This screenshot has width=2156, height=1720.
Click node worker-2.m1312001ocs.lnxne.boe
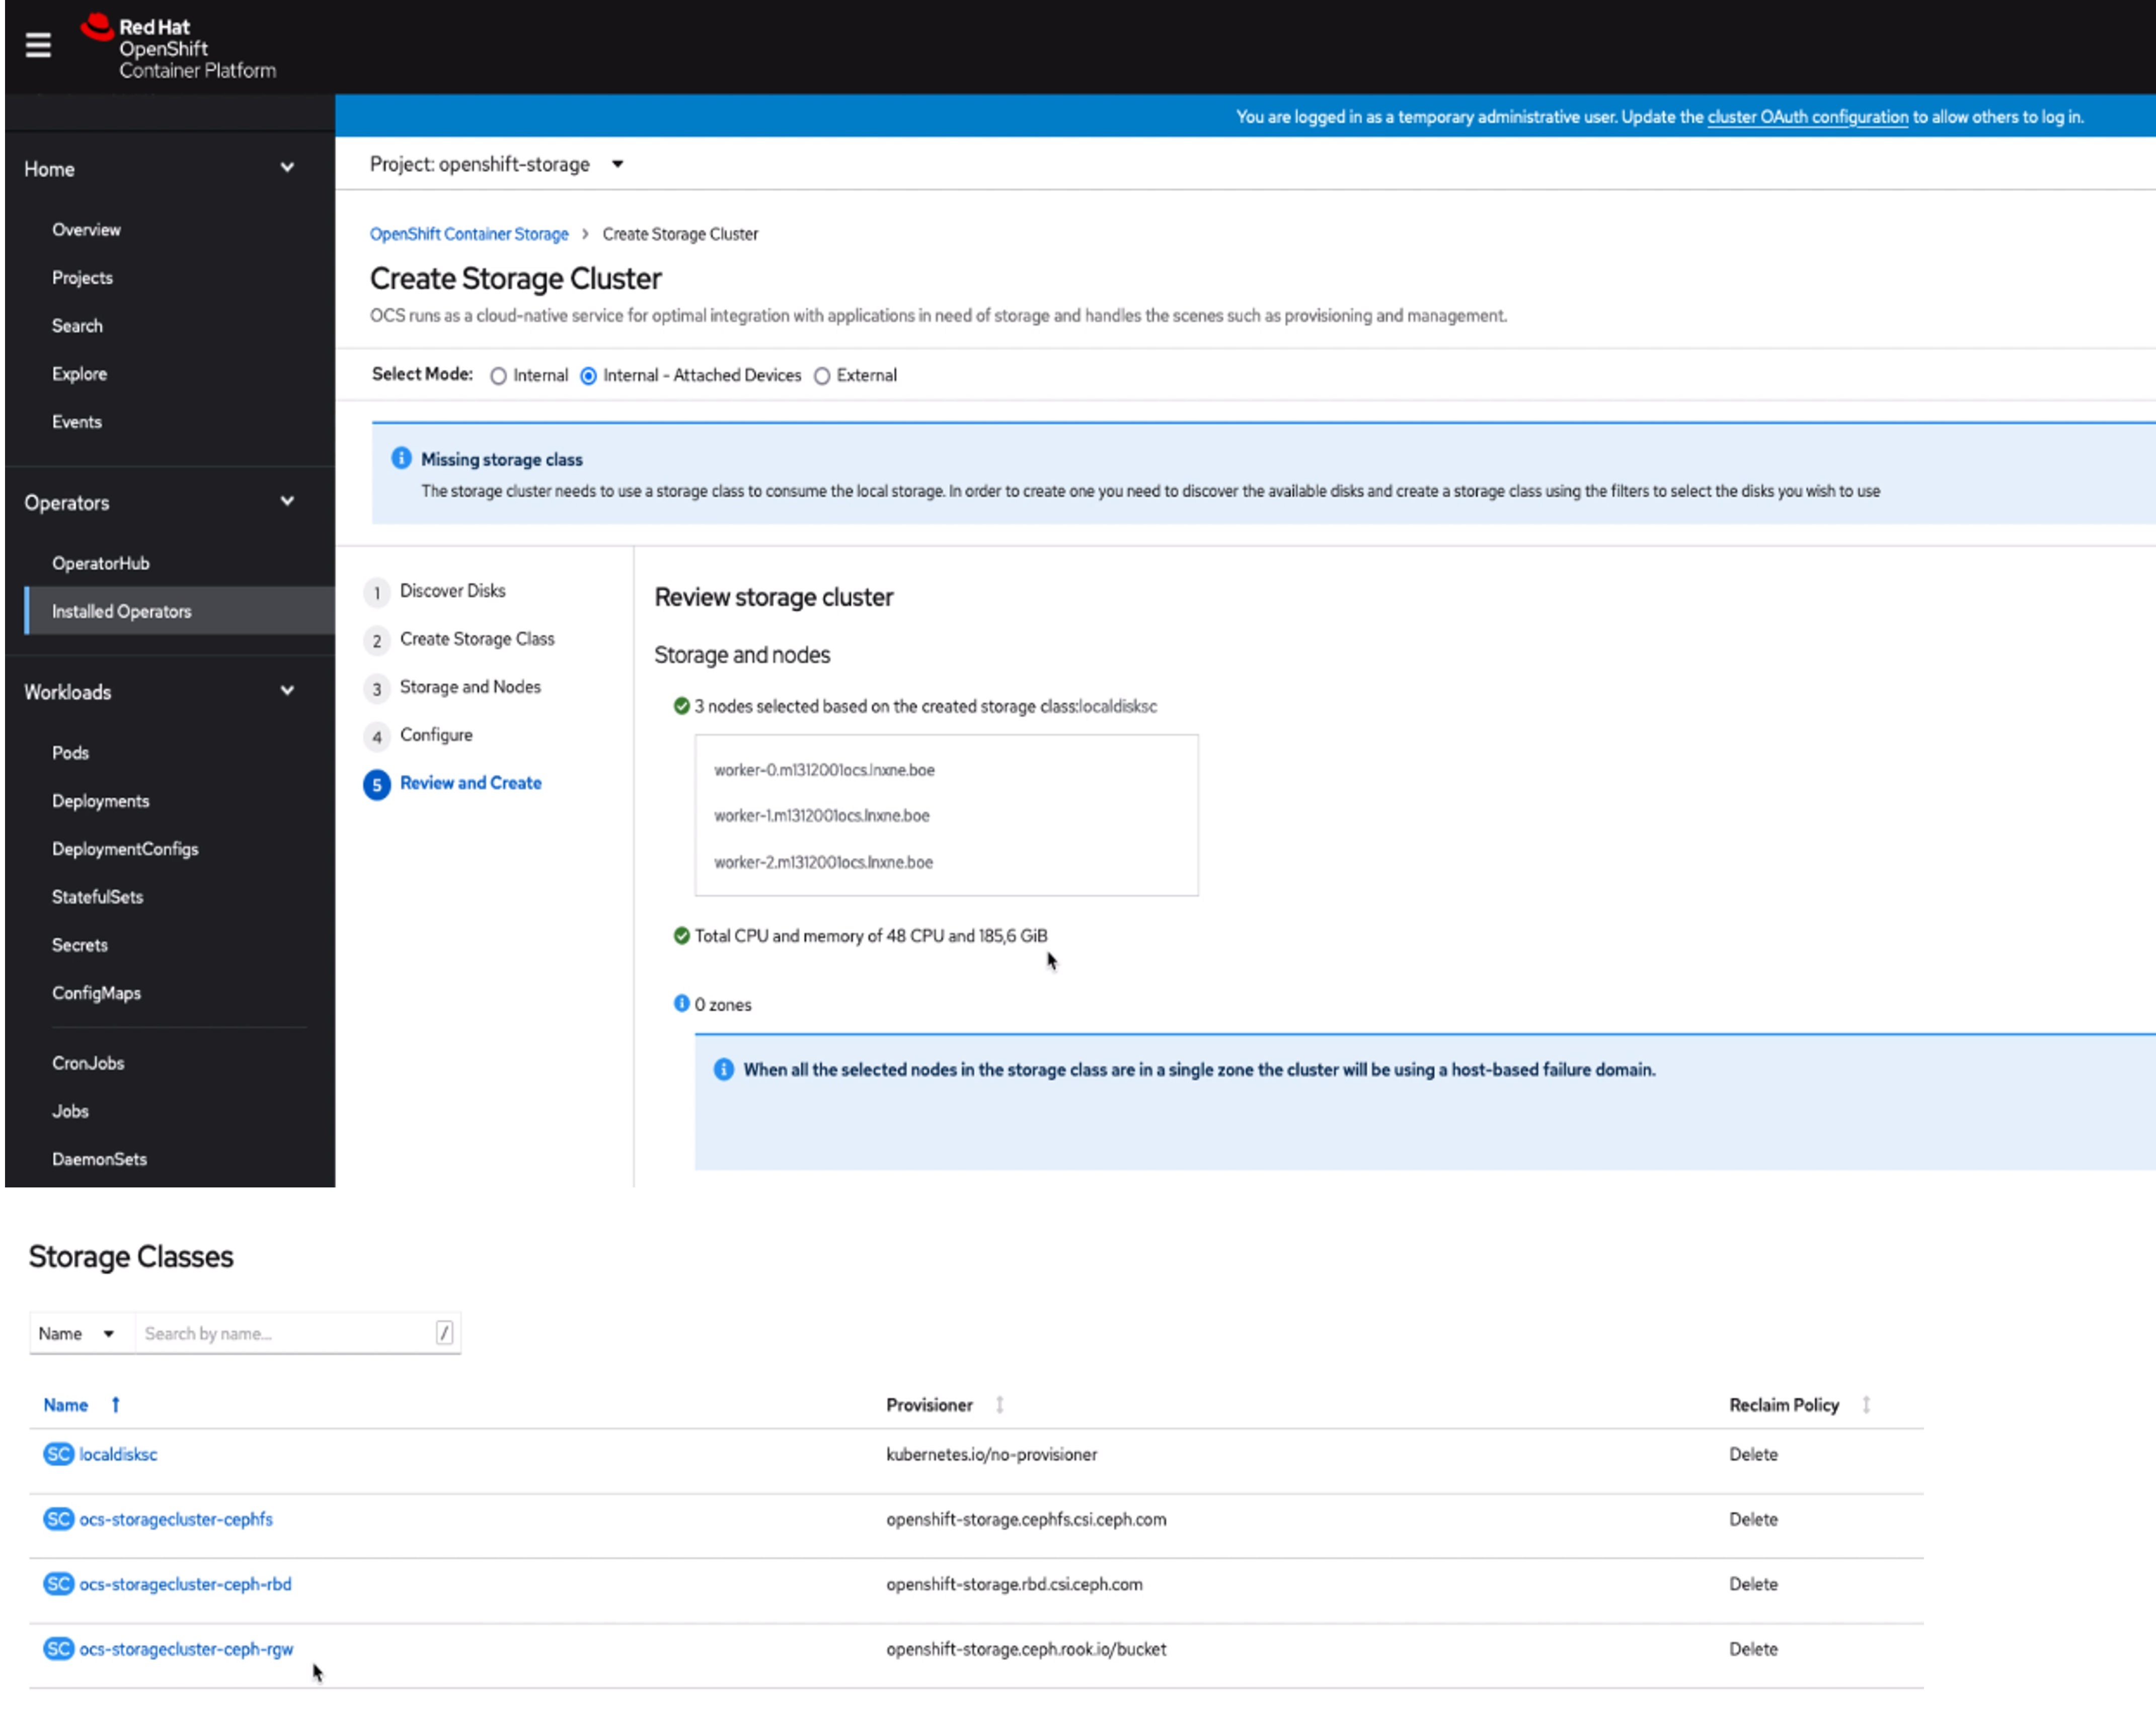823,861
